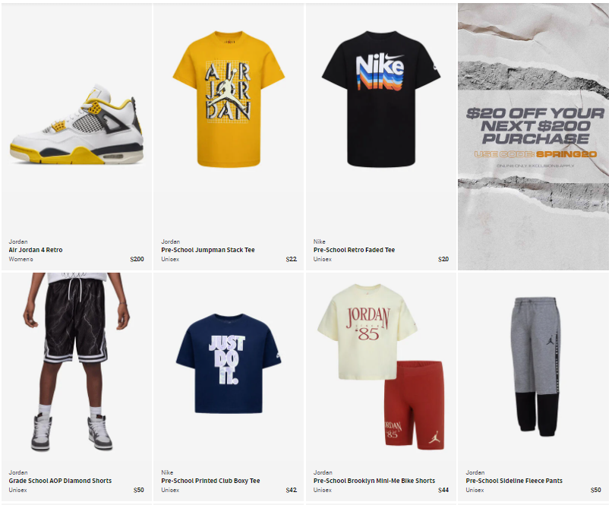Click the yellow Air Jordan tee image
Image resolution: width=612 pixels, height=505 pixels.
(x=229, y=99)
